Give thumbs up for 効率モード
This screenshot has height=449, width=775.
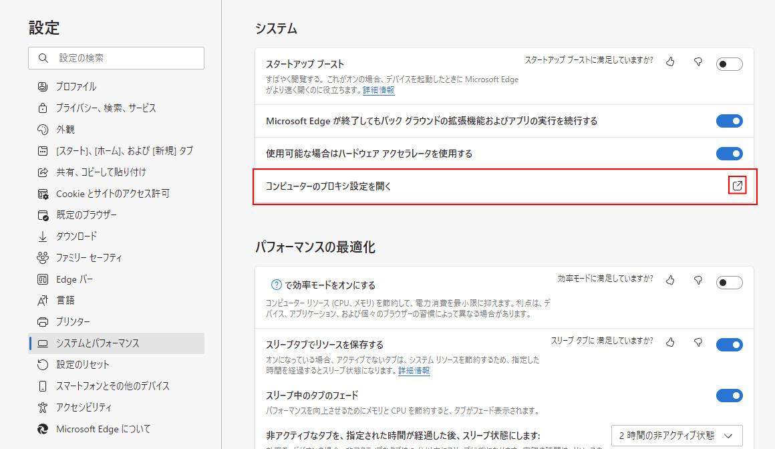[x=670, y=280]
